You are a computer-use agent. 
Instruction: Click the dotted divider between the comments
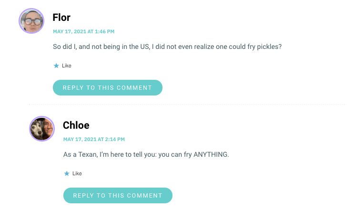[x=187, y=104]
